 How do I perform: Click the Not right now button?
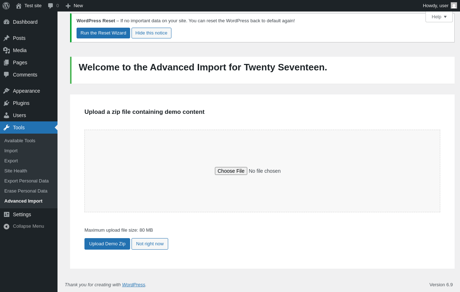click(150, 244)
